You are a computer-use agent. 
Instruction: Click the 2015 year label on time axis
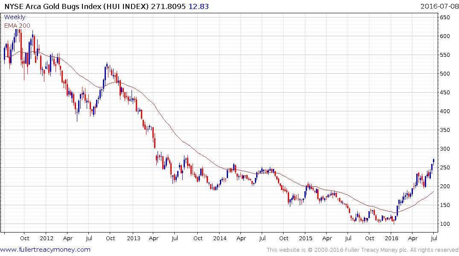[x=306, y=239]
